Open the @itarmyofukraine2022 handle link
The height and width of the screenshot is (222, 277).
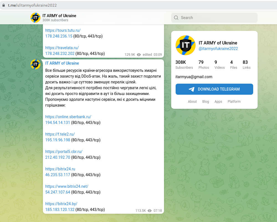tap(218, 49)
